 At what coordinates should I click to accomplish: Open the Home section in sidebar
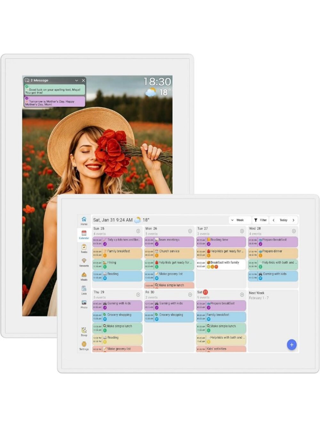click(84, 221)
